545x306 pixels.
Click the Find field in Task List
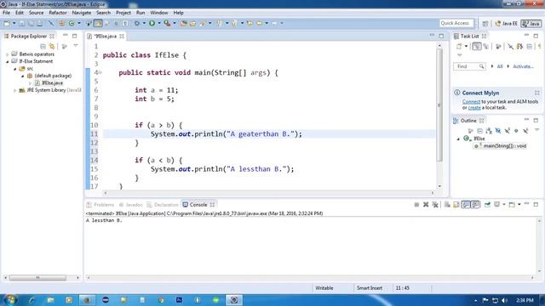(469, 66)
